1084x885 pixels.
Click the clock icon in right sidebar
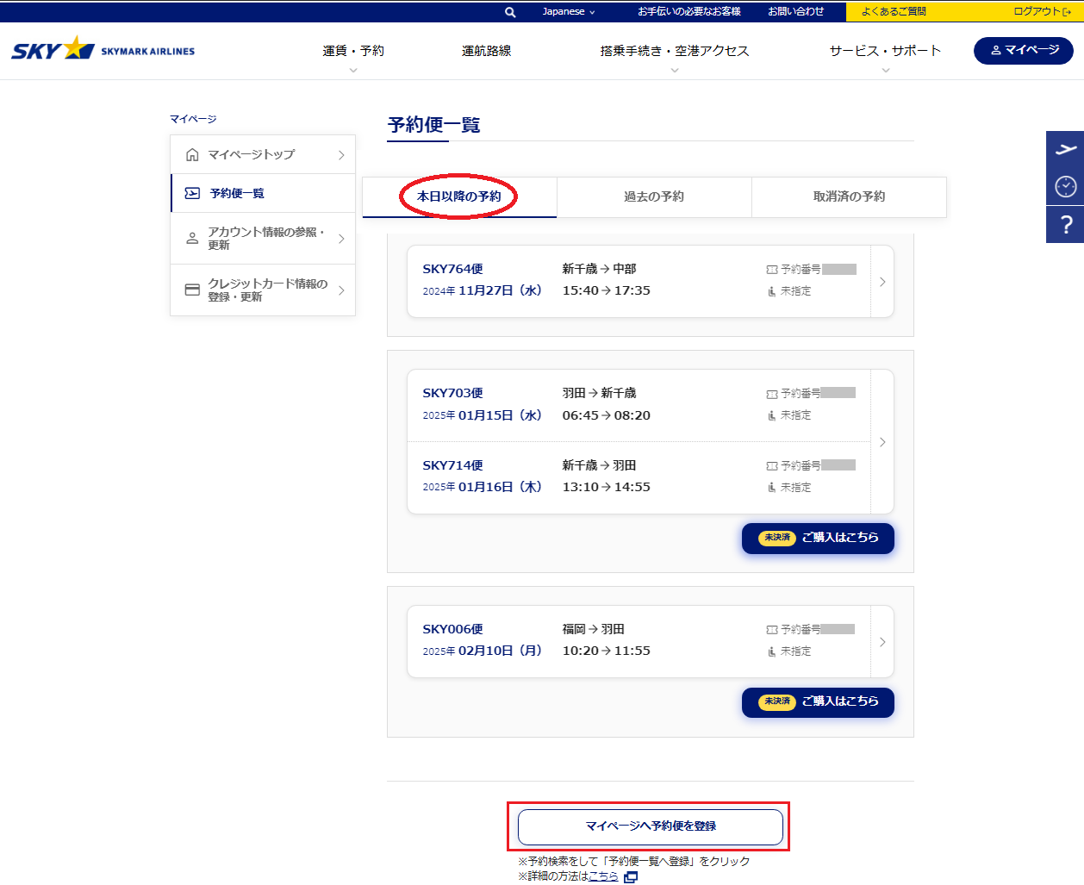[1065, 186]
